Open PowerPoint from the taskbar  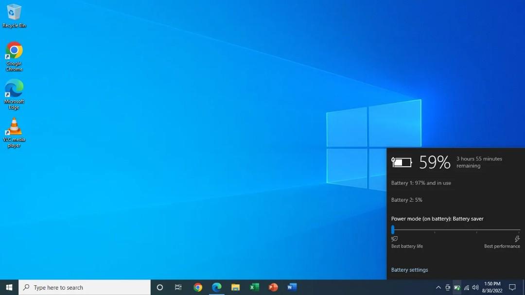(273, 287)
